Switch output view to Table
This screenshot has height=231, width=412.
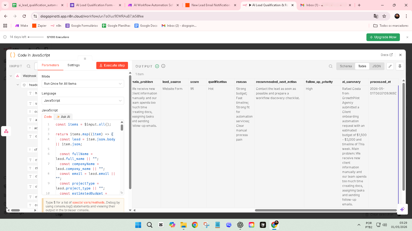362,66
